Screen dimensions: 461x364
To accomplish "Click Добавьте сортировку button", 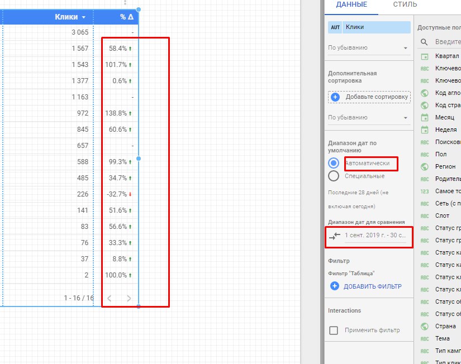I will [369, 97].
